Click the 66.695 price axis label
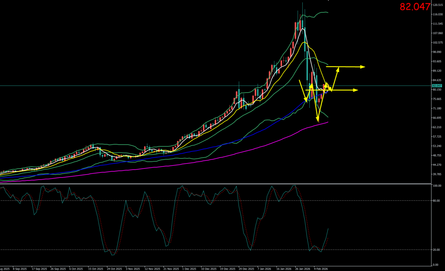Viewport: 445px width, 271px height. click(437, 118)
